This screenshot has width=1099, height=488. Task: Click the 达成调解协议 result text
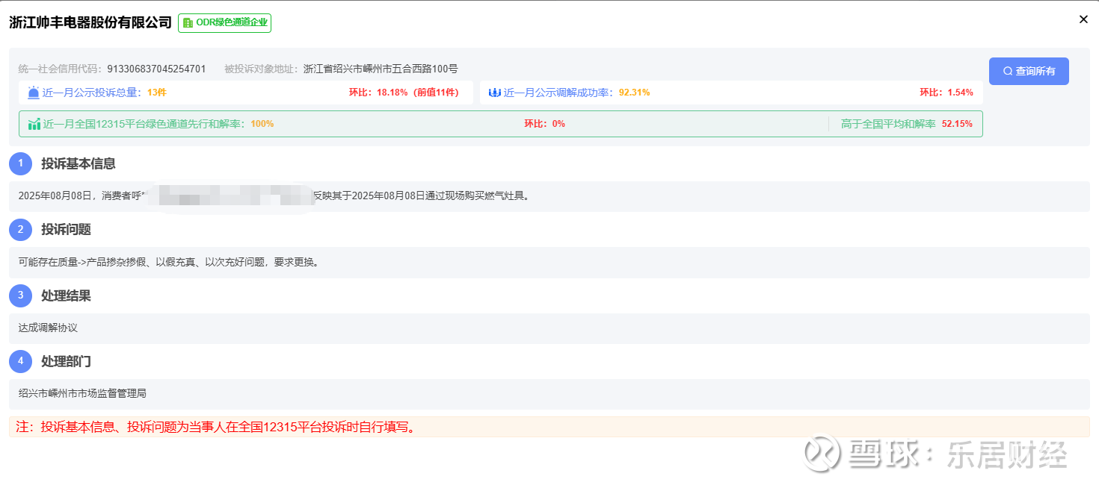click(x=48, y=328)
